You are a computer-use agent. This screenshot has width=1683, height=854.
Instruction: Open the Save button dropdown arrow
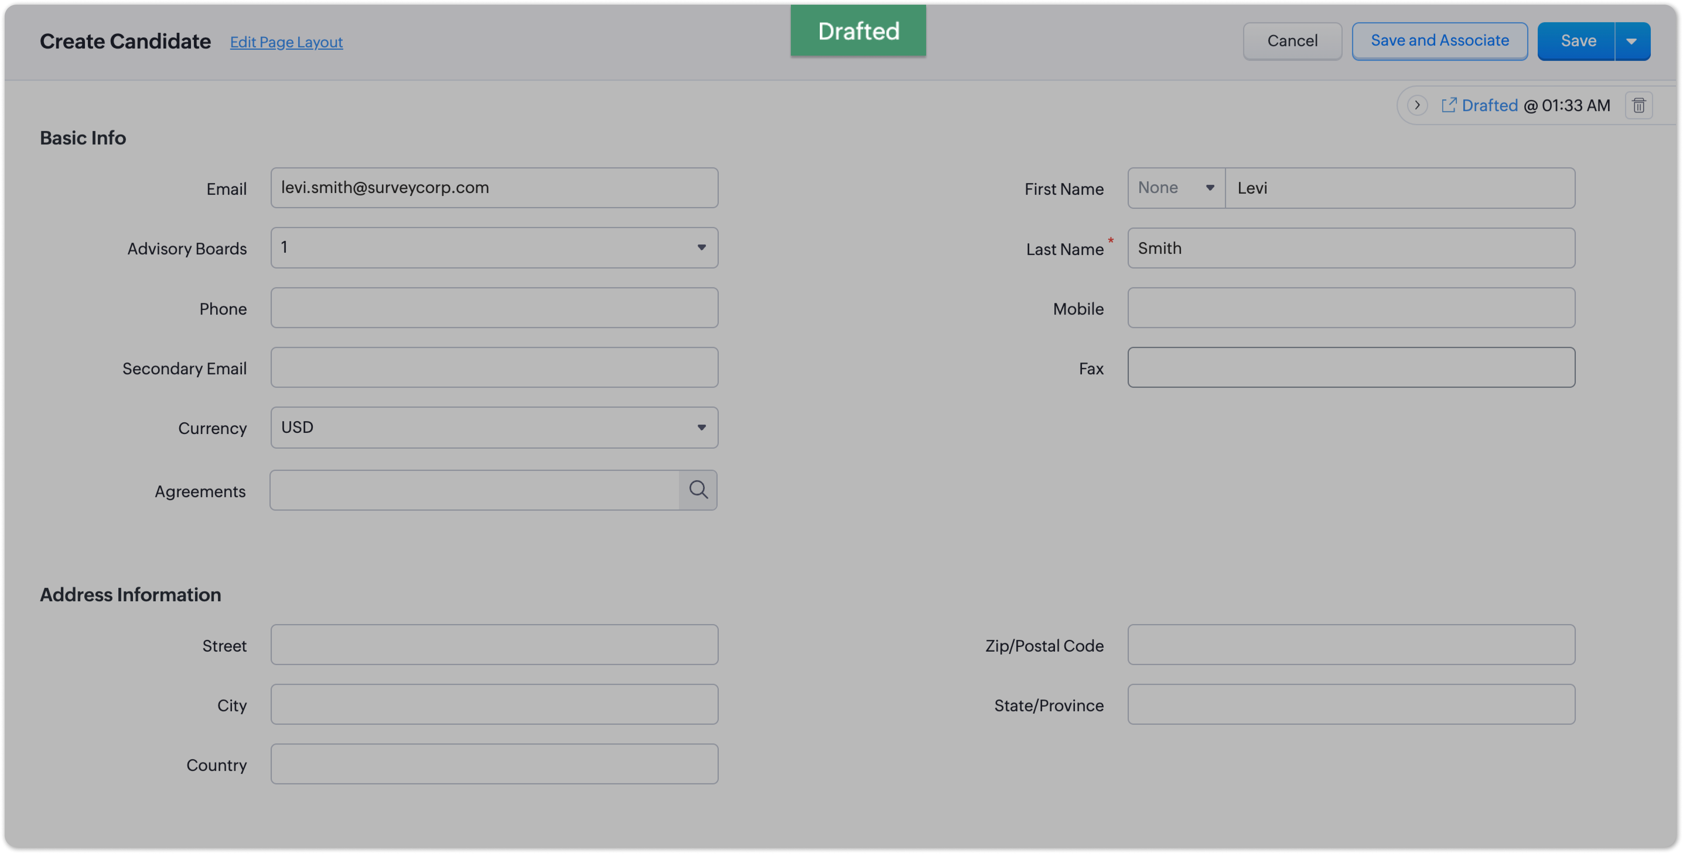1631,41
